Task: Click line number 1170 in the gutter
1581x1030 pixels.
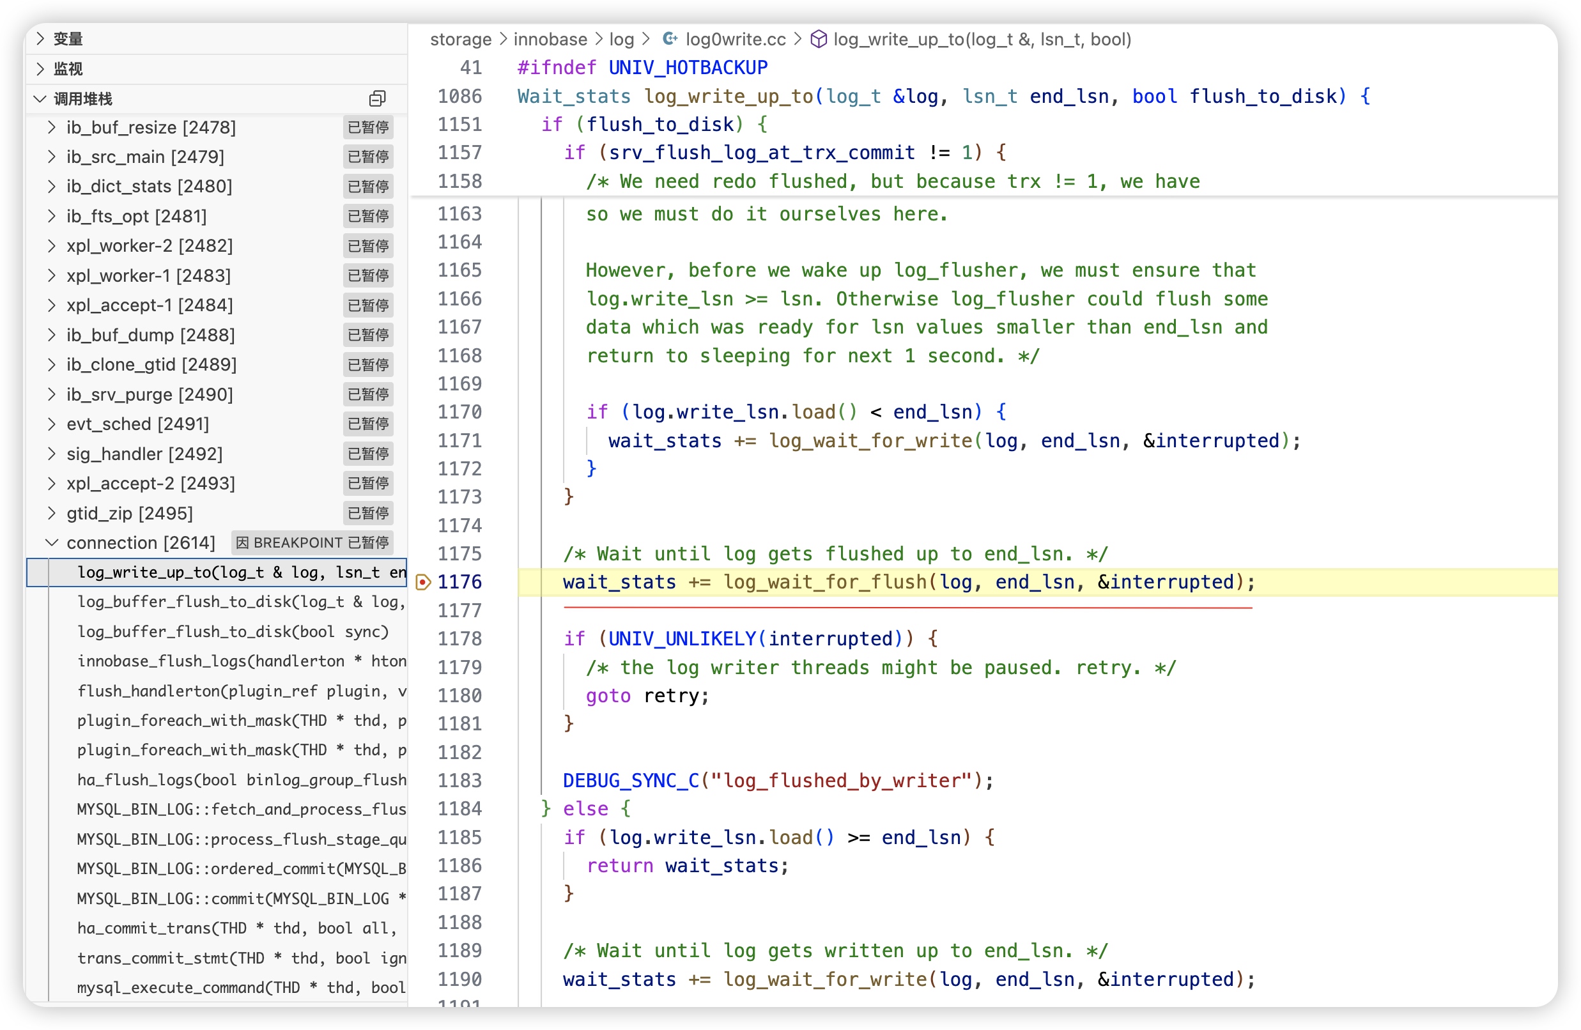Action: (459, 411)
